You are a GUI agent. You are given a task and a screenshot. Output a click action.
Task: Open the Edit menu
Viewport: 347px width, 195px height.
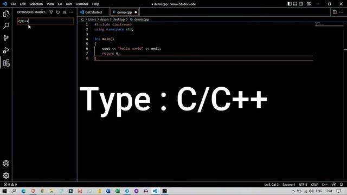click(x=23, y=4)
